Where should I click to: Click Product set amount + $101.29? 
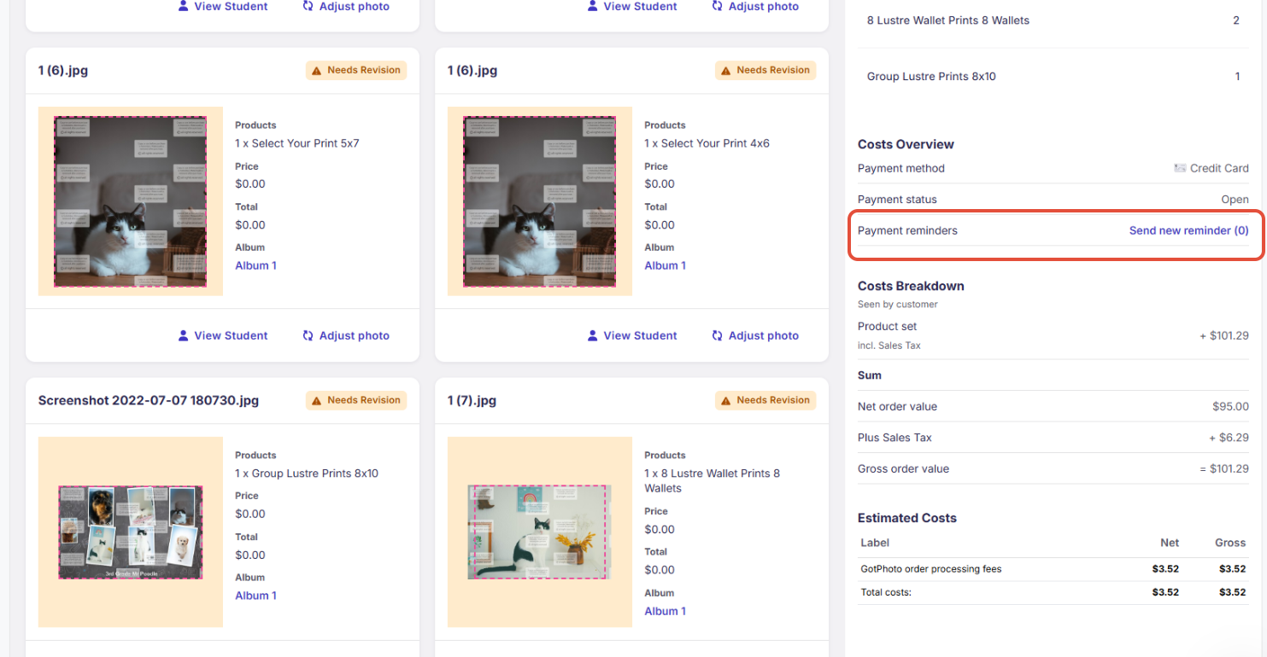1224,336
